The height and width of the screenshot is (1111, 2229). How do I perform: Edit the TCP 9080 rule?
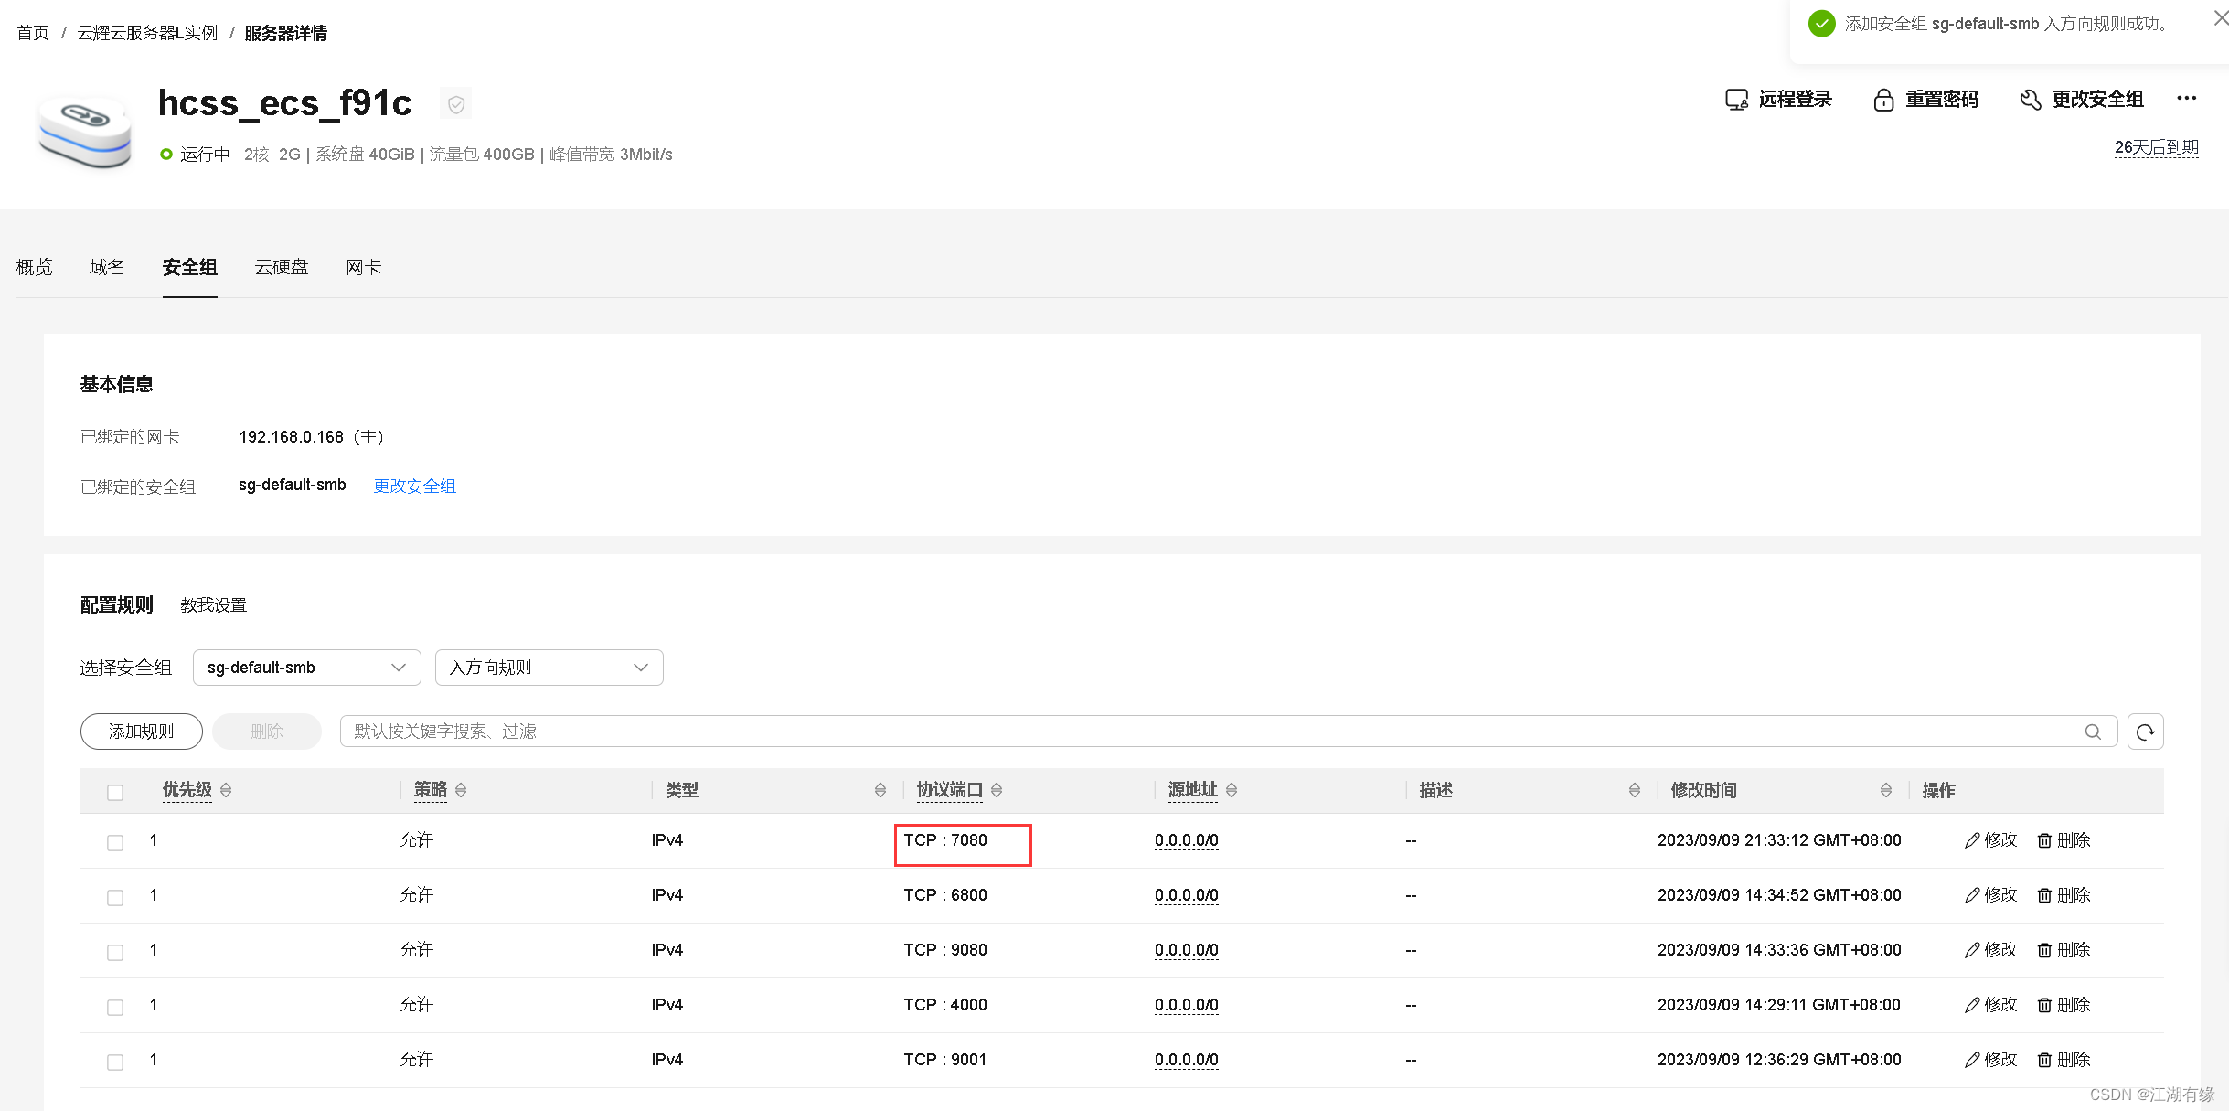(x=1990, y=950)
